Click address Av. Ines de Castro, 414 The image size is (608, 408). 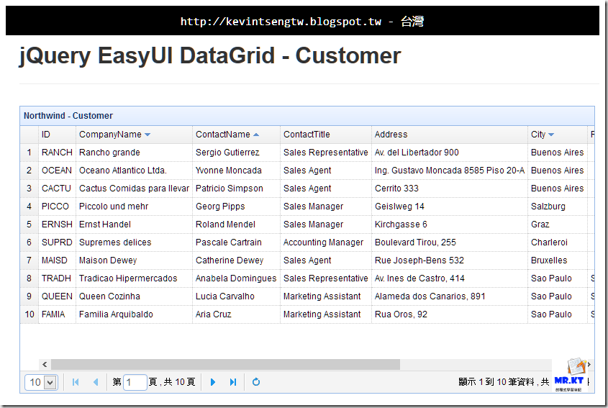450,278
